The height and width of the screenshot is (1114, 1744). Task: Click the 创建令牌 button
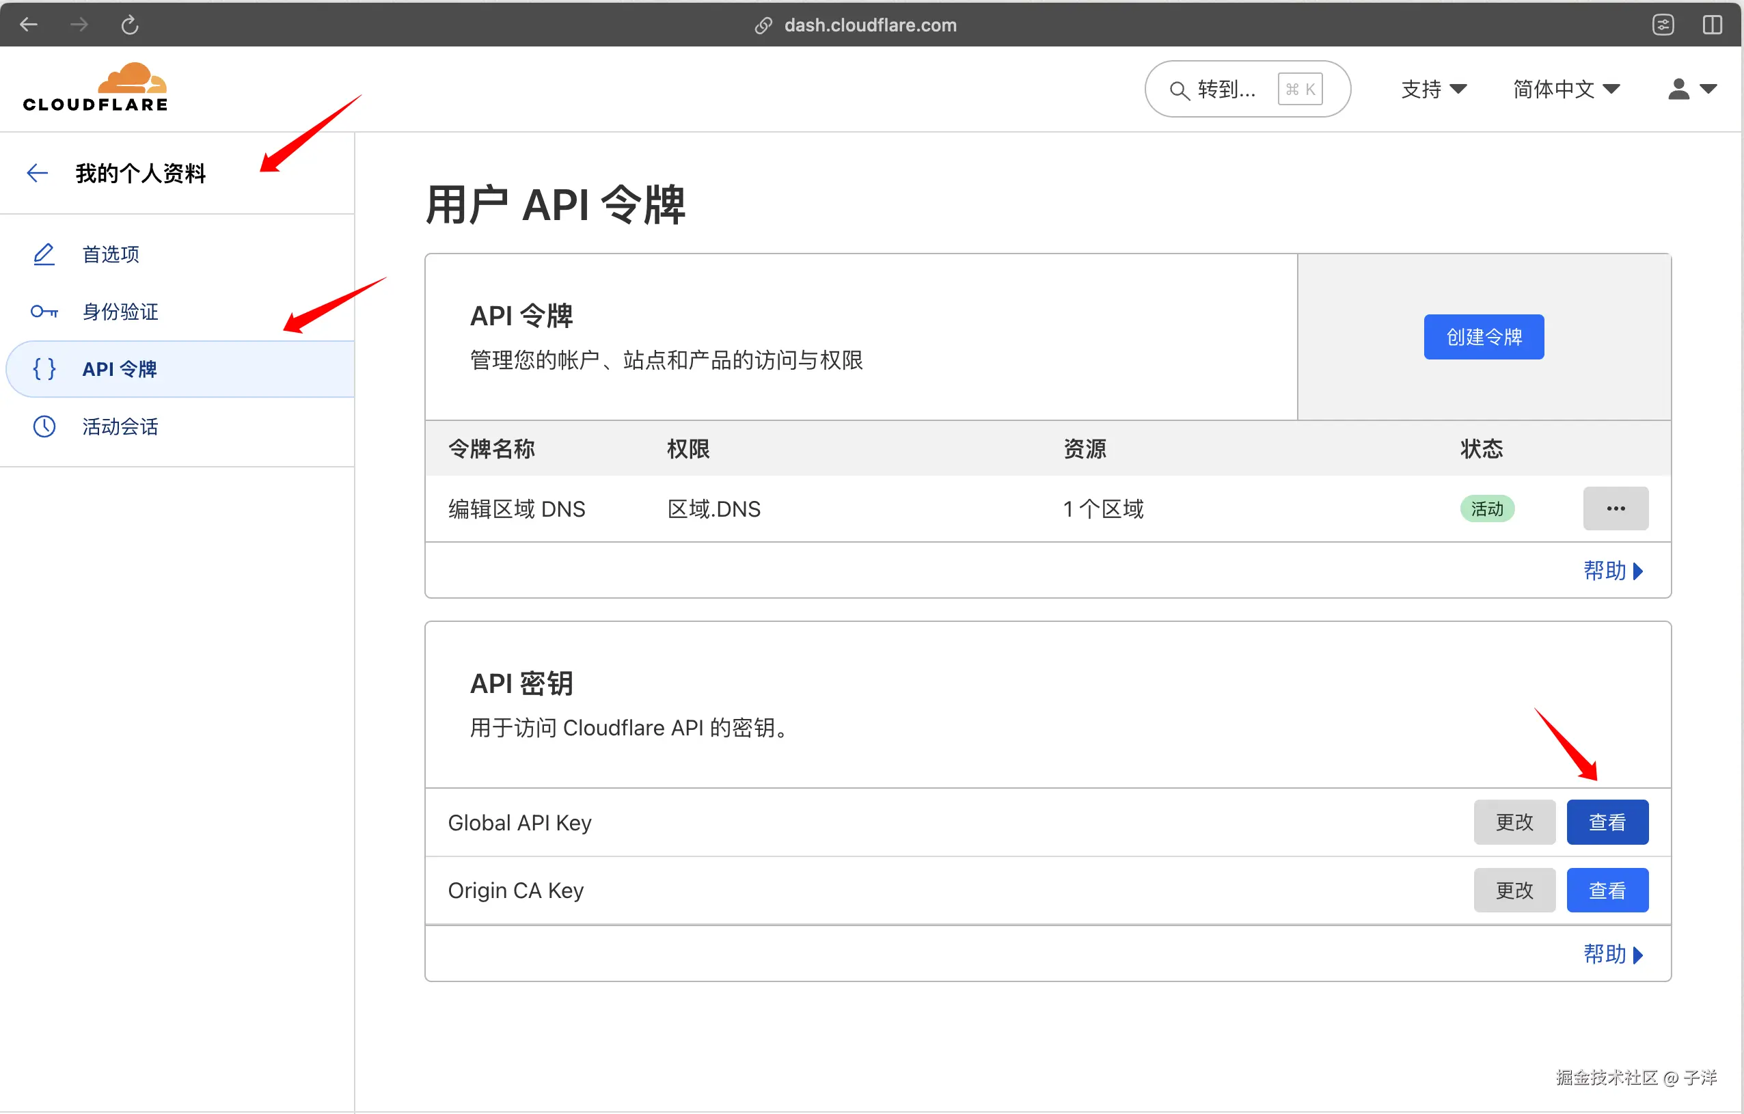pos(1483,337)
